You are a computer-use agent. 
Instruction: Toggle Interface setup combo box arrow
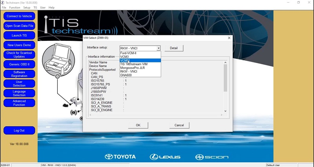(159, 48)
